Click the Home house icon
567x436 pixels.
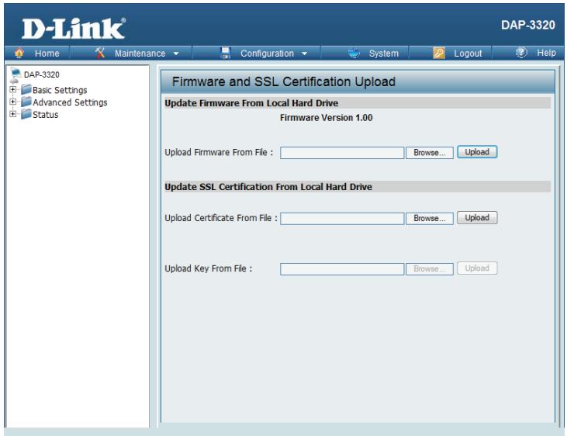tap(19, 53)
